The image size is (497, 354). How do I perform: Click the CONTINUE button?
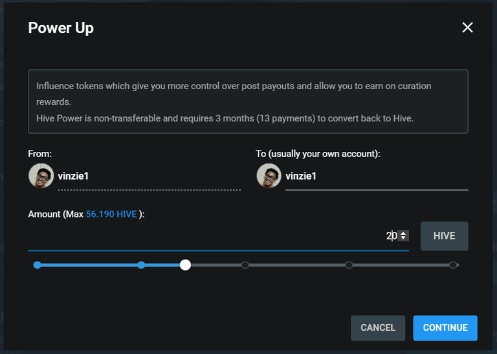pos(445,328)
